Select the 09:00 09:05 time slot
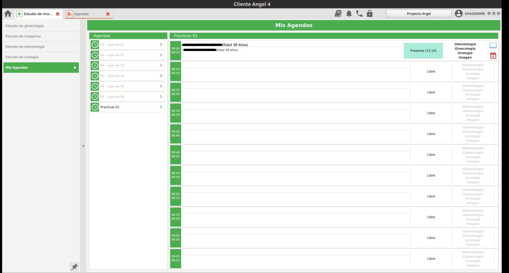Screen dimensions: 509x273 click(176, 238)
